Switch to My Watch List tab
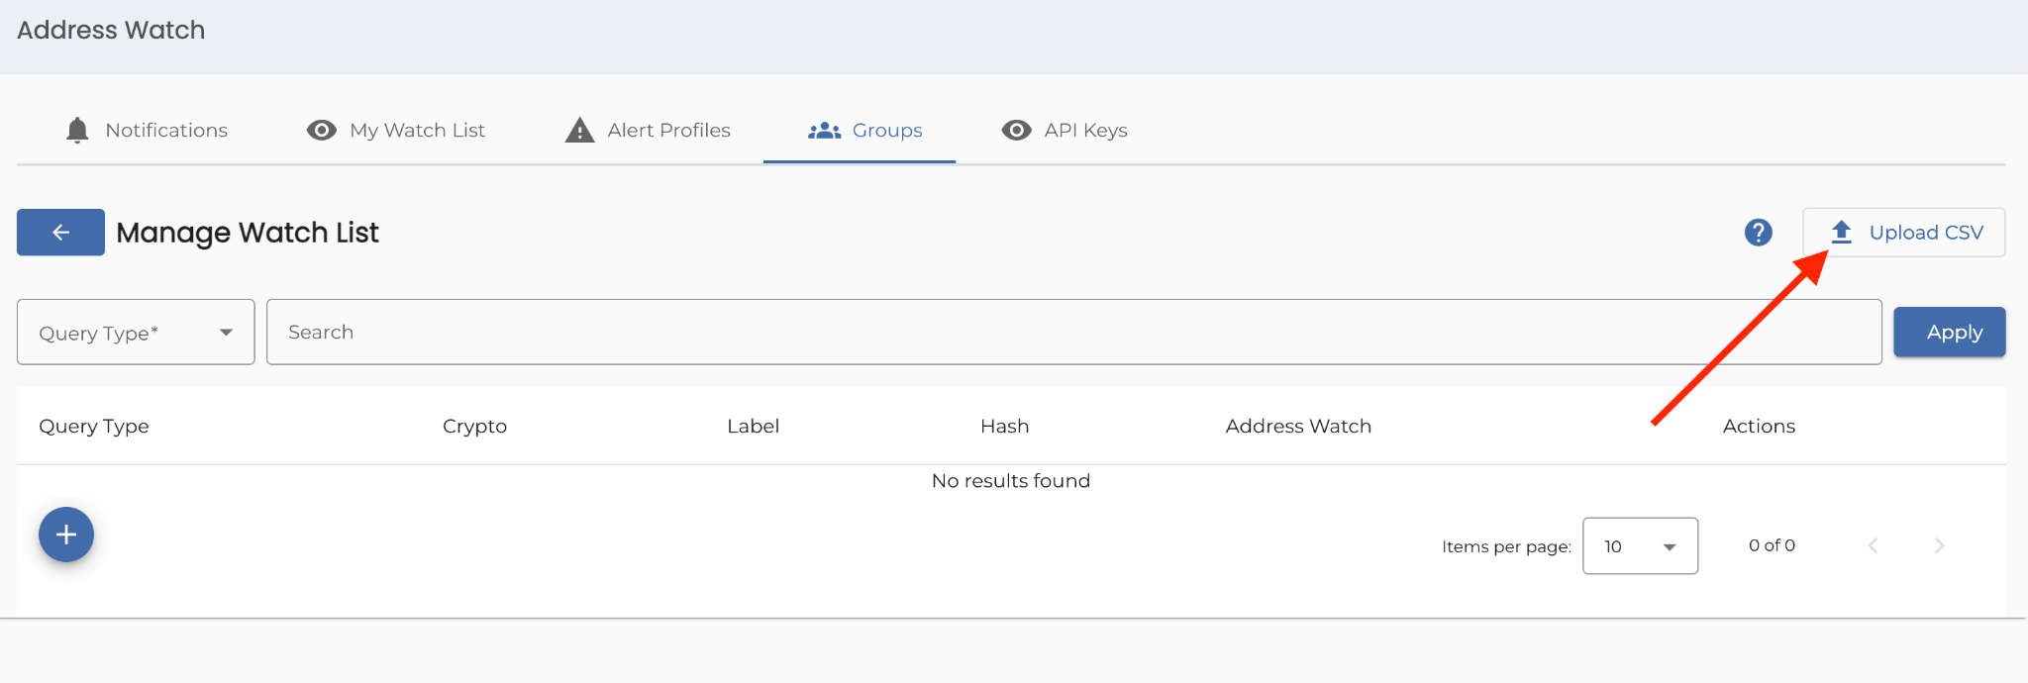 click(x=396, y=131)
